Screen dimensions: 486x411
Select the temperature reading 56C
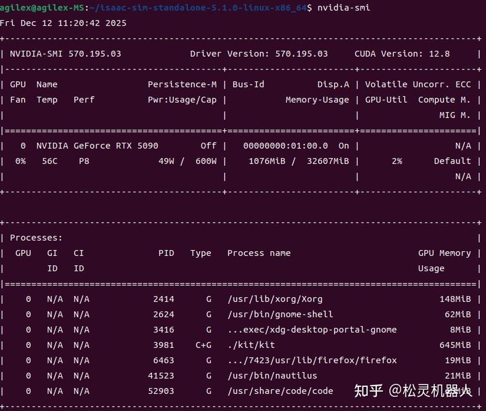(x=50, y=161)
